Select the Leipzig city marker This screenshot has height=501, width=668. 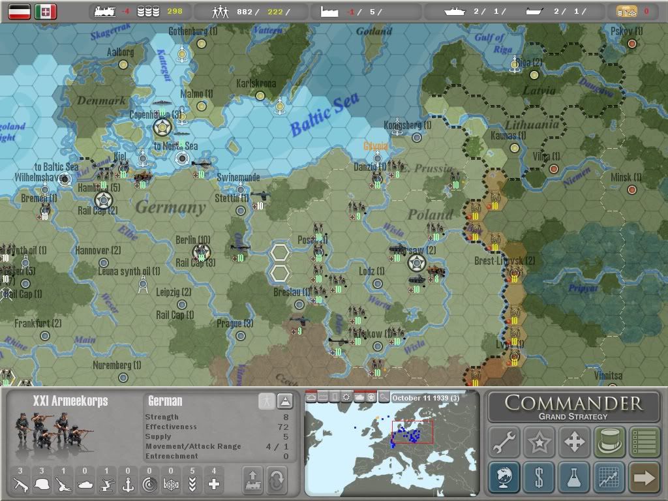(x=182, y=304)
